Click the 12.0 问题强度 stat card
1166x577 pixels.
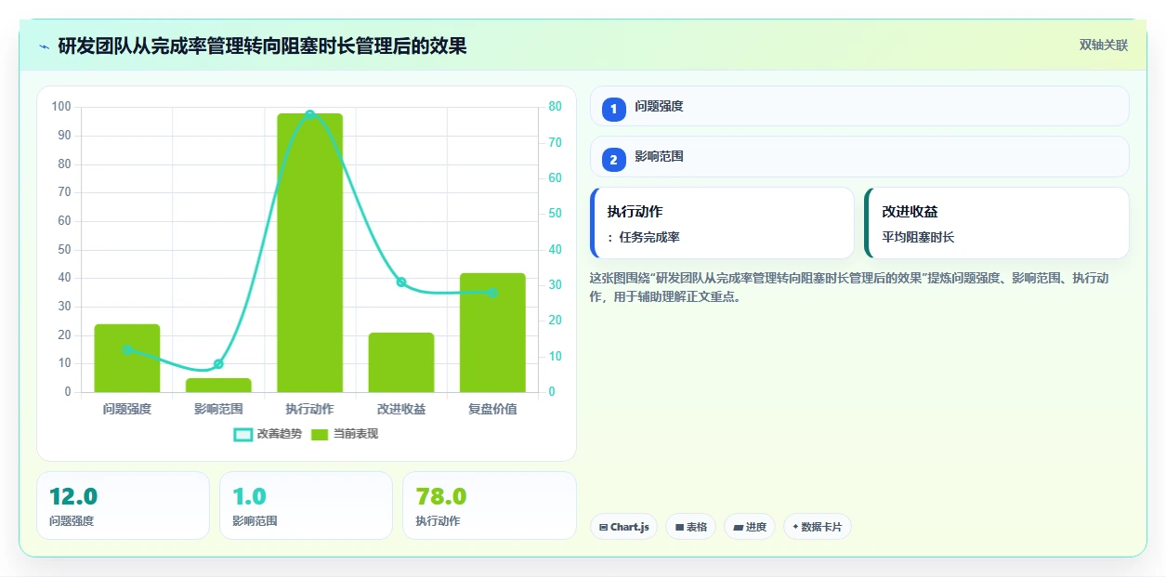pos(123,505)
